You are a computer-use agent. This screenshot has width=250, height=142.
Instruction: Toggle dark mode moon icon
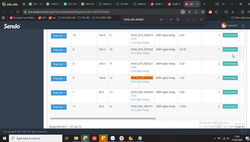[196, 12]
